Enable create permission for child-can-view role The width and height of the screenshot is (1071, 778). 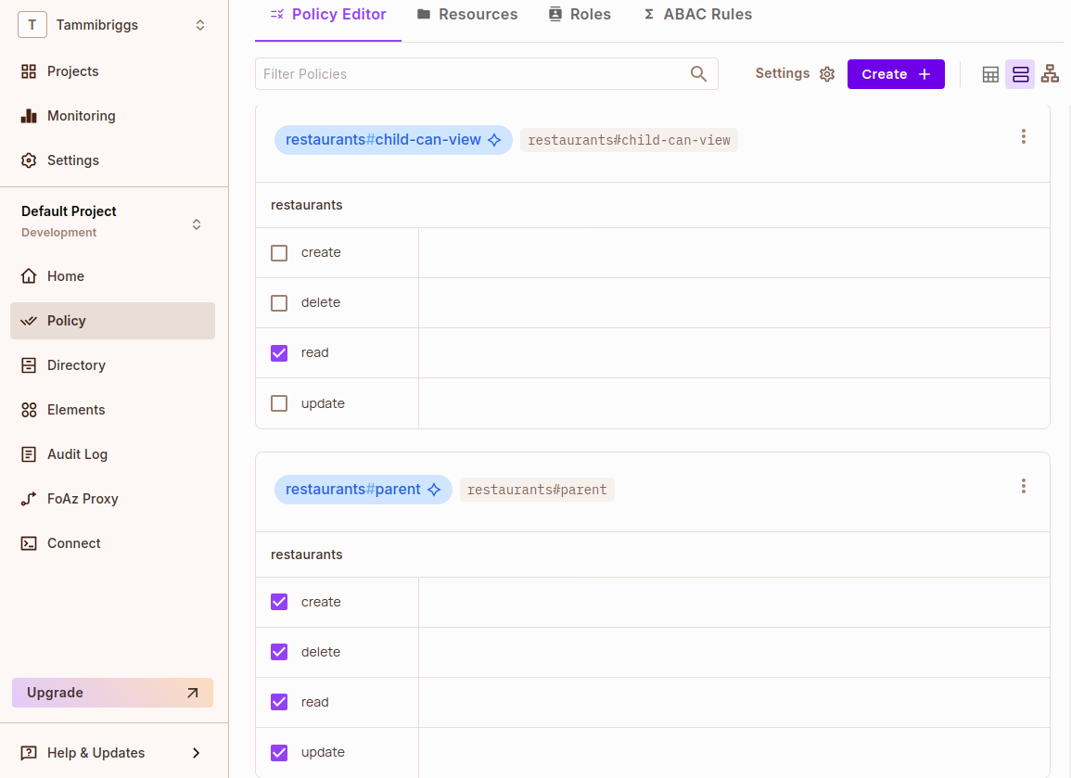coord(279,252)
